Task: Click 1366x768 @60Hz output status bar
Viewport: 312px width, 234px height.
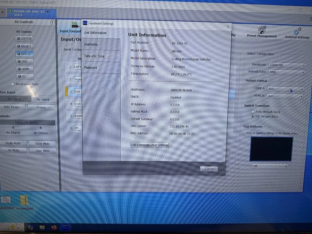Action: pyautogui.click(x=27, y=123)
